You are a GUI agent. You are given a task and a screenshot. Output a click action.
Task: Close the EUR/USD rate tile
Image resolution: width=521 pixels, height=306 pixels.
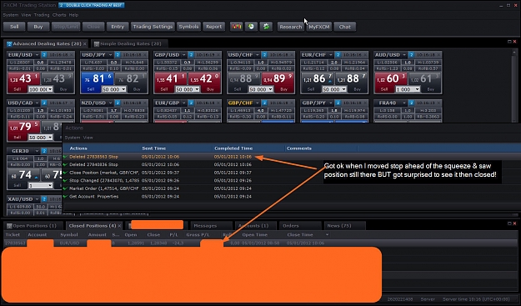(72, 55)
